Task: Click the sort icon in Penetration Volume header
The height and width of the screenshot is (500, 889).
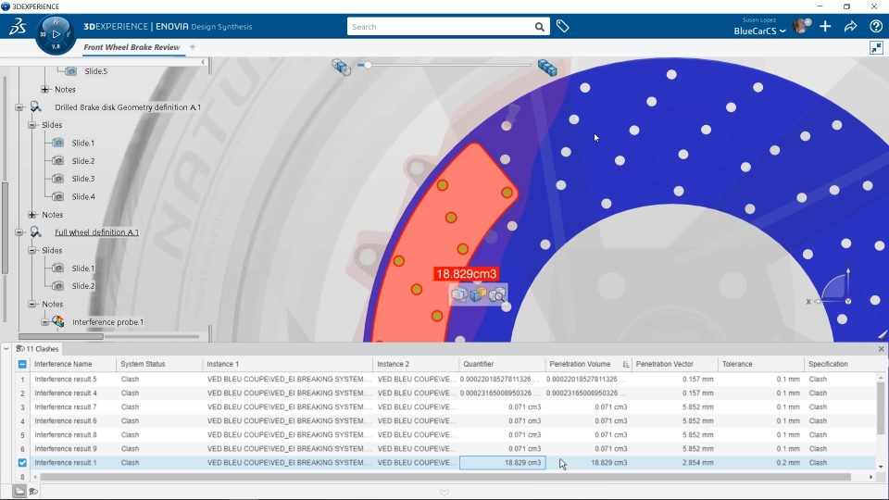Action: [625, 365]
